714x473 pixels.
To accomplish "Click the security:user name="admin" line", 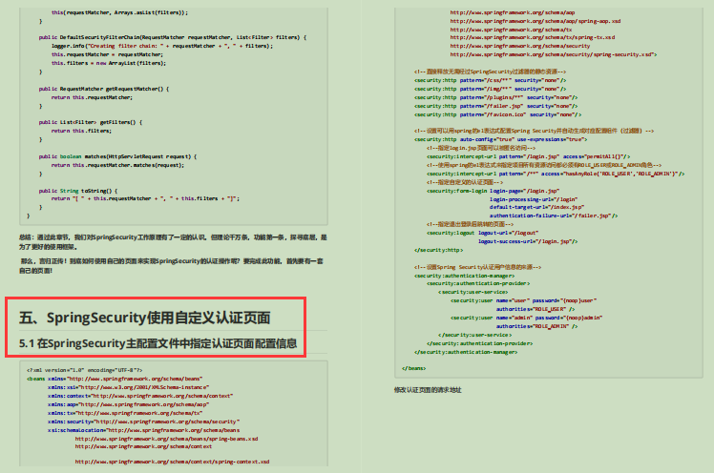I will 526,318.
